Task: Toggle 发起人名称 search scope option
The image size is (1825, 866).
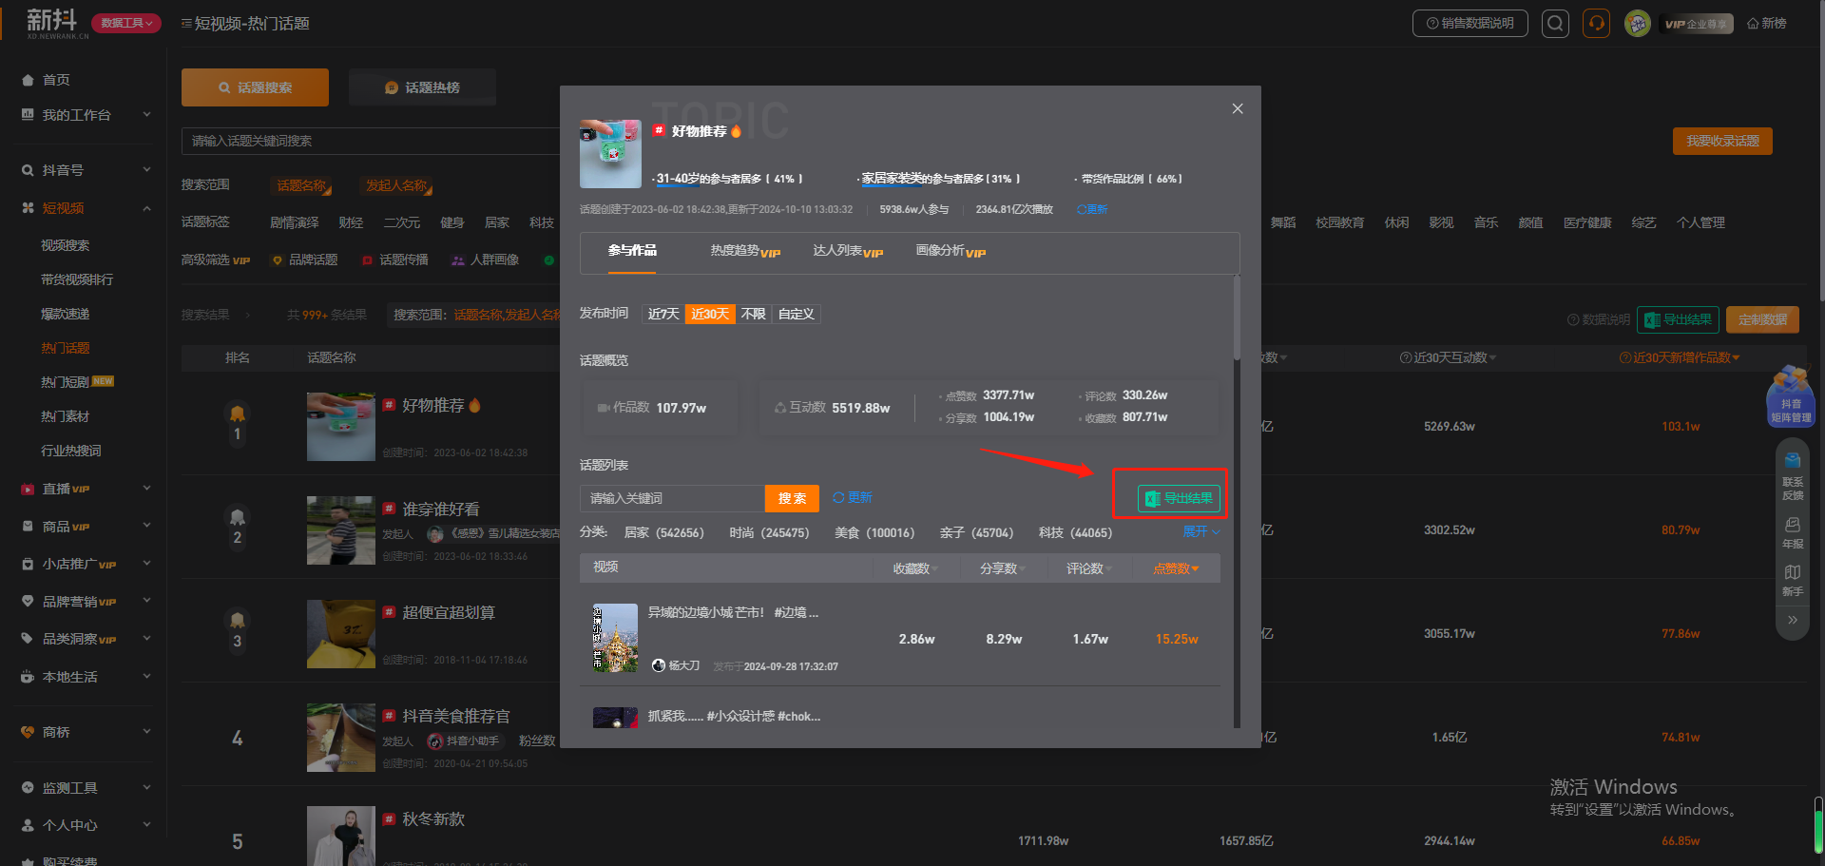Action: coord(396,185)
